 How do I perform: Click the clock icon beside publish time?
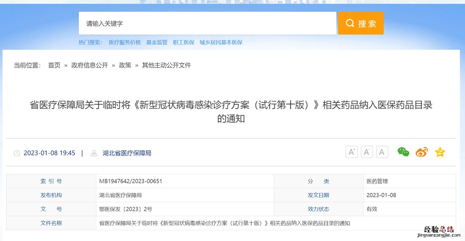pos(17,153)
